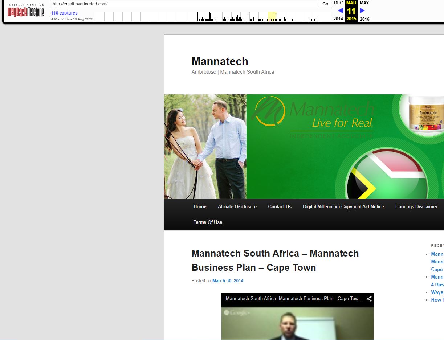The image size is (444, 340).
Task: Click the Mannatech site title
Action: [220, 61]
